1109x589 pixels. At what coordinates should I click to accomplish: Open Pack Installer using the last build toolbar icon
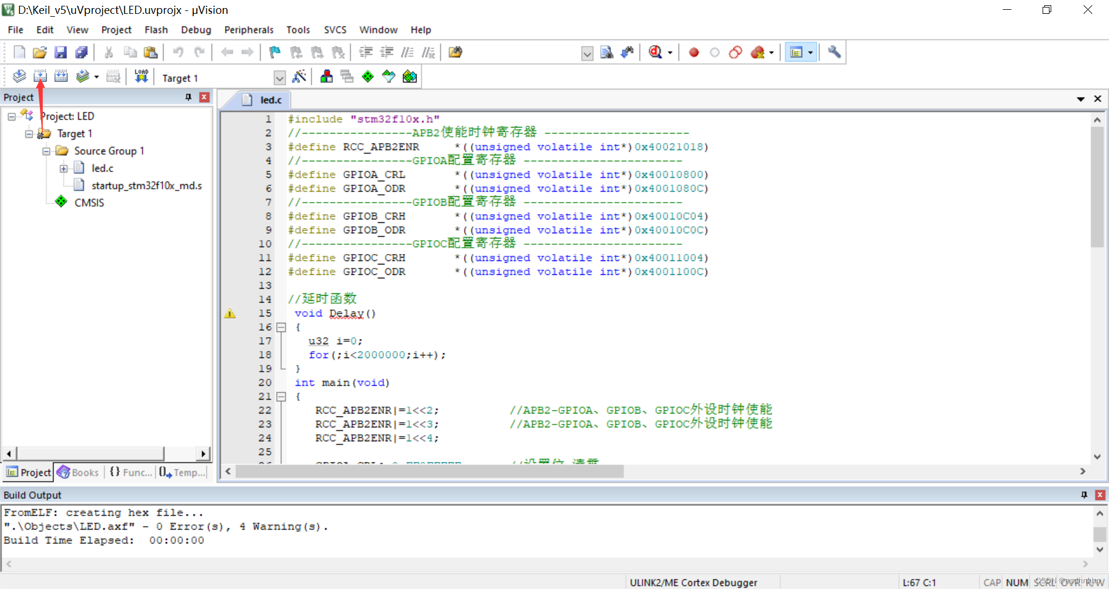pyautogui.click(x=410, y=76)
